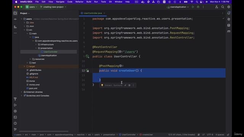Open the Git menu

click(x=110, y=2)
